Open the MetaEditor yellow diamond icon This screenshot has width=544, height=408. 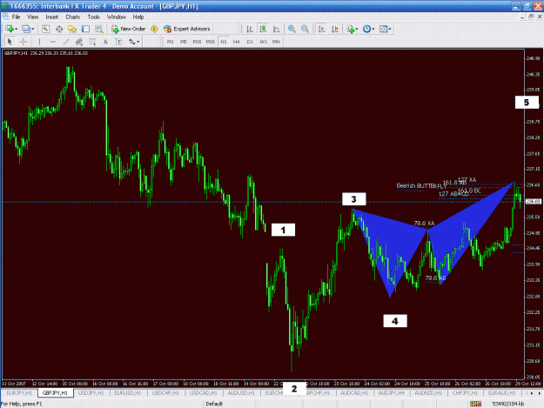tap(154, 29)
